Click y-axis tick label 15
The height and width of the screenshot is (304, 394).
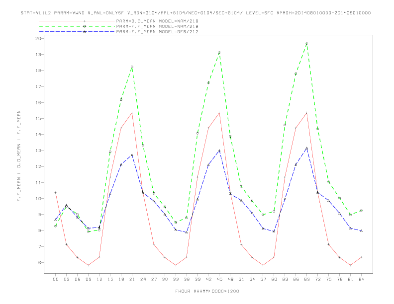38,118
